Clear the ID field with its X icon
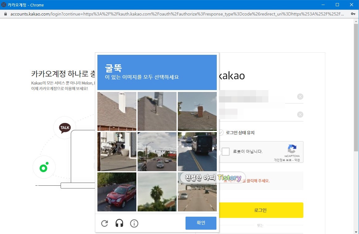This screenshot has width=359, height=234. [x=300, y=97]
